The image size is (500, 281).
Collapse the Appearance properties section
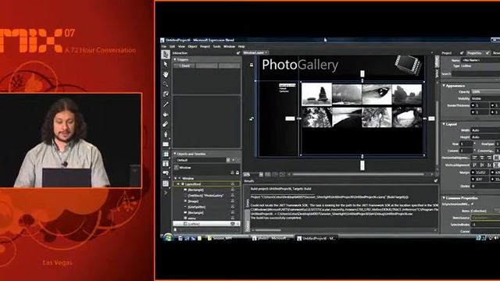click(444, 86)
